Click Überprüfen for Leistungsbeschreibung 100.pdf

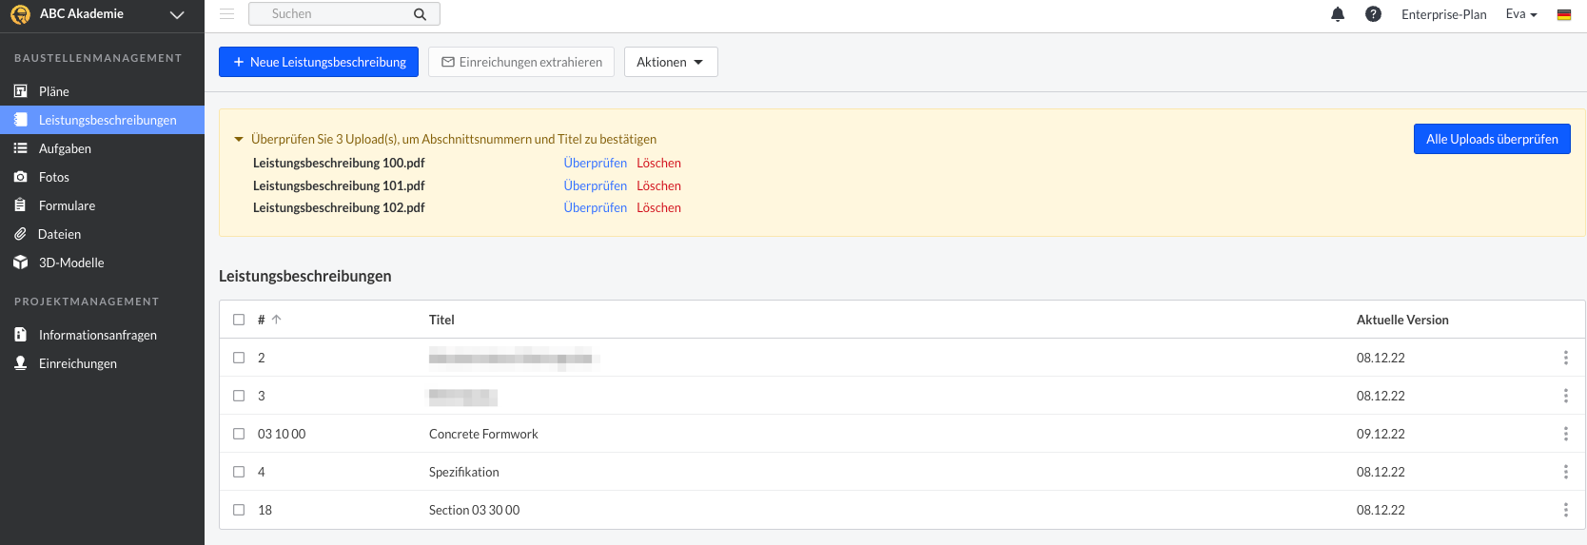click(596, 163)
